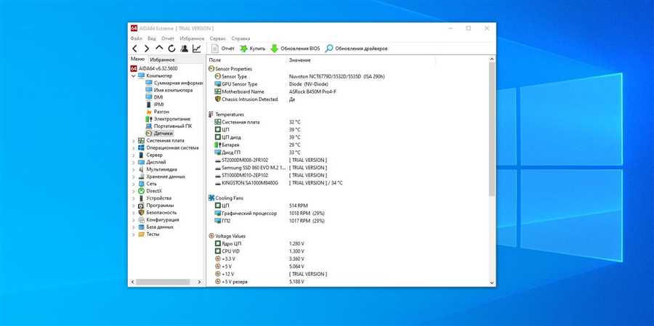Image resolution: width=654 pixels, height=326 pixels.
Task: Click the up-level arrow toolbar icon
Action: click(x=159, y=49)
